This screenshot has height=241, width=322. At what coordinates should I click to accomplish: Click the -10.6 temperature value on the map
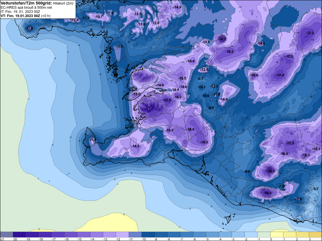(119, 46)
